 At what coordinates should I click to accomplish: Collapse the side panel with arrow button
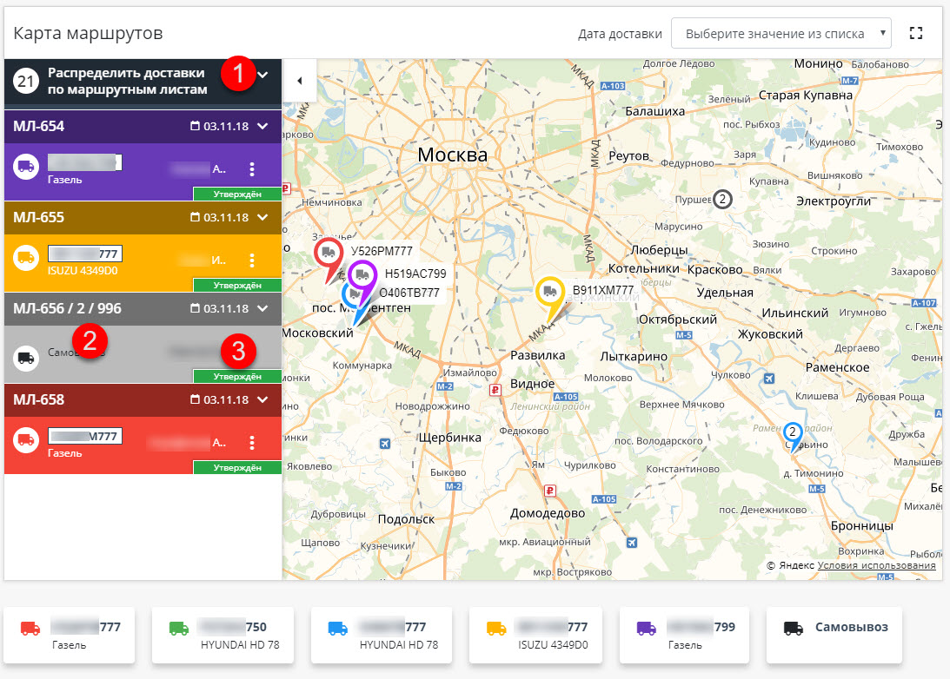click(299, 81)
